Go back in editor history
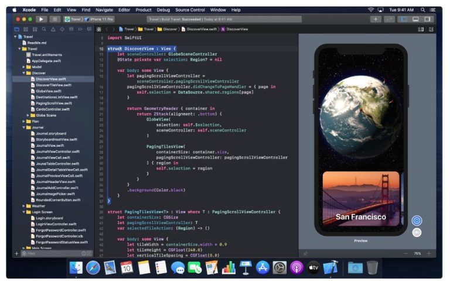The height and width of the screenshot is (286, 450). [x=107, y=29]
